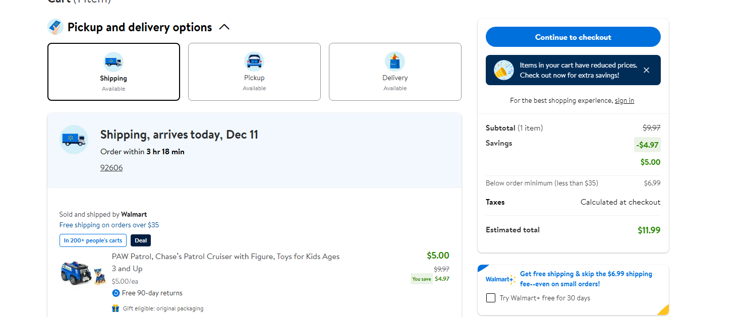Click Taxes Calculated at checkout text
741x317 pixels.
click(573, 202)
